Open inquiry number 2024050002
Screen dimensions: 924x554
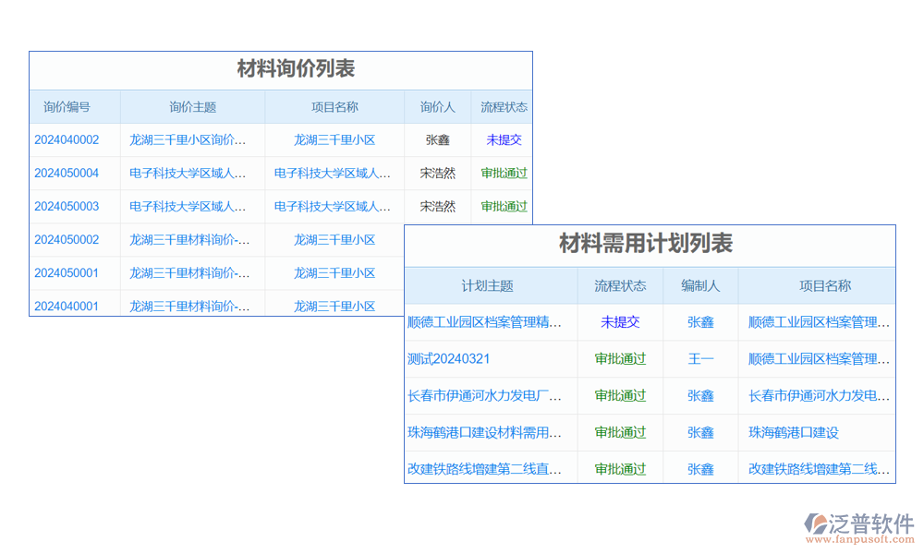coord(67,240)
